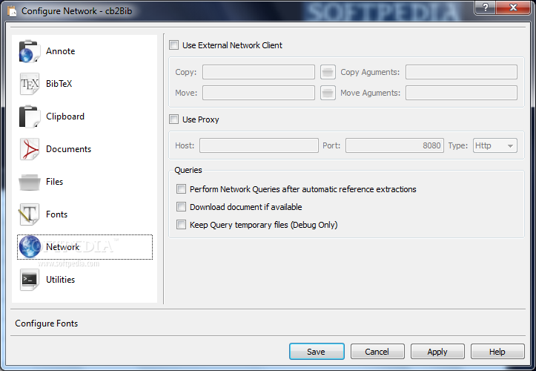Click the Copy command input field

tap(259, 72)
